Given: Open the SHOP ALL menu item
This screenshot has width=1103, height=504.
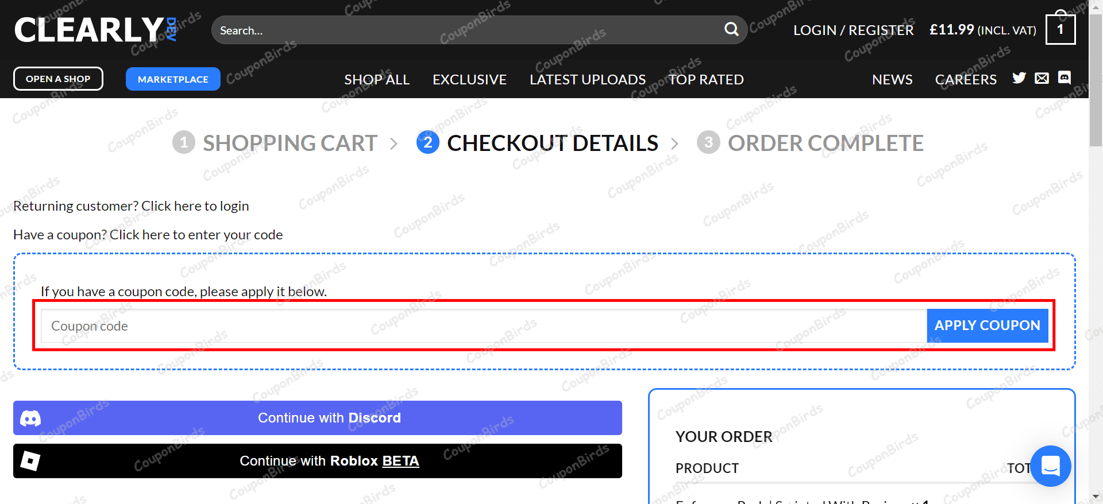Looking at the screenshot, I should pyautogui.click(x=376, y=79).
